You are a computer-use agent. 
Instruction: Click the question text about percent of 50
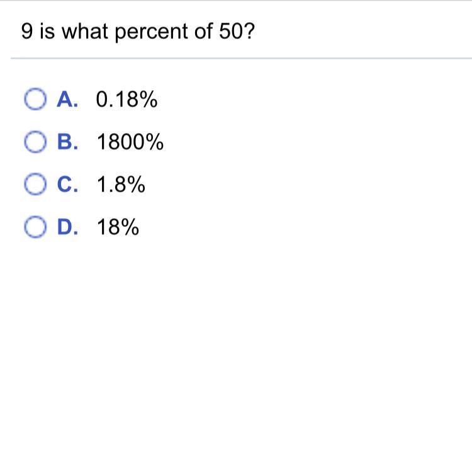tap(138, 32)
